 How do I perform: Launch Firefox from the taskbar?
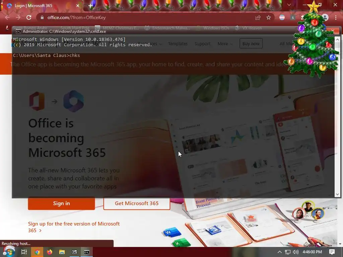(x=50, y=252)
